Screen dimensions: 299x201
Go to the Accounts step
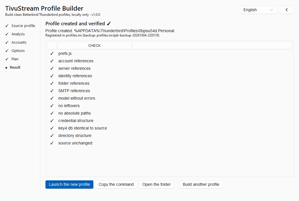[x=16, y=42]
